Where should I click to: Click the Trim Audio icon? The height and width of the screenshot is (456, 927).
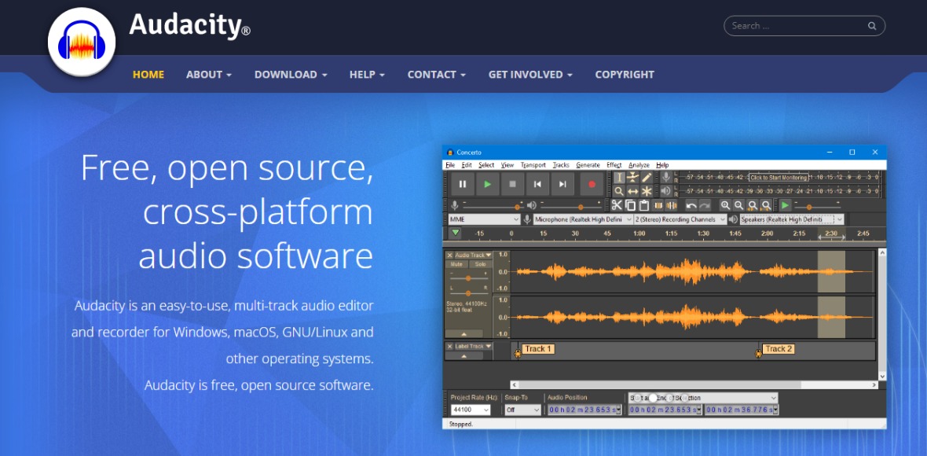point(658,205)
